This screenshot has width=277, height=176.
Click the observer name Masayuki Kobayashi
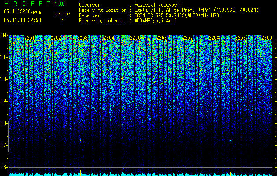pyautogui.click(x=158, y=5)
